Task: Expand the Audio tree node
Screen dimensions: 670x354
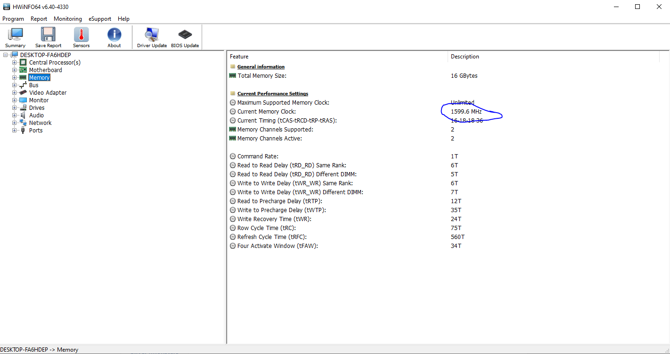Action: point(15,115)
